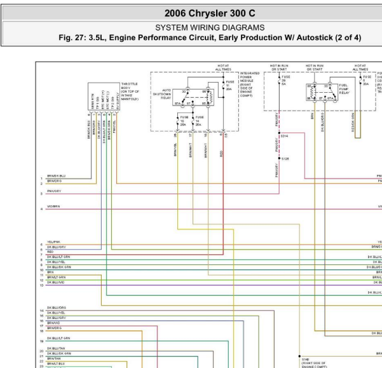Click "BRN" label on wire row 11

50,272
